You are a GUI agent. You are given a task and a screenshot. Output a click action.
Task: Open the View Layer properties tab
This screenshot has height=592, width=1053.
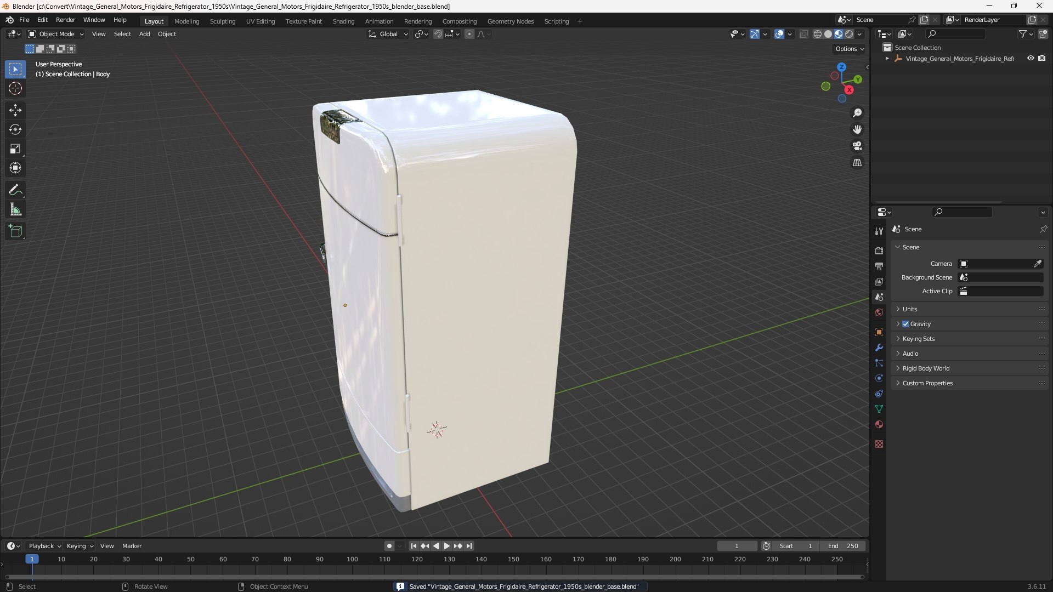tap(879, 281)
